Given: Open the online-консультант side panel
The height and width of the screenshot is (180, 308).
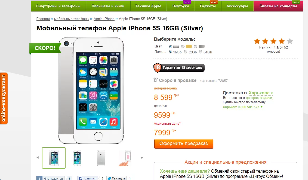Looking at the screenshot, I should [x=4, y=98].
